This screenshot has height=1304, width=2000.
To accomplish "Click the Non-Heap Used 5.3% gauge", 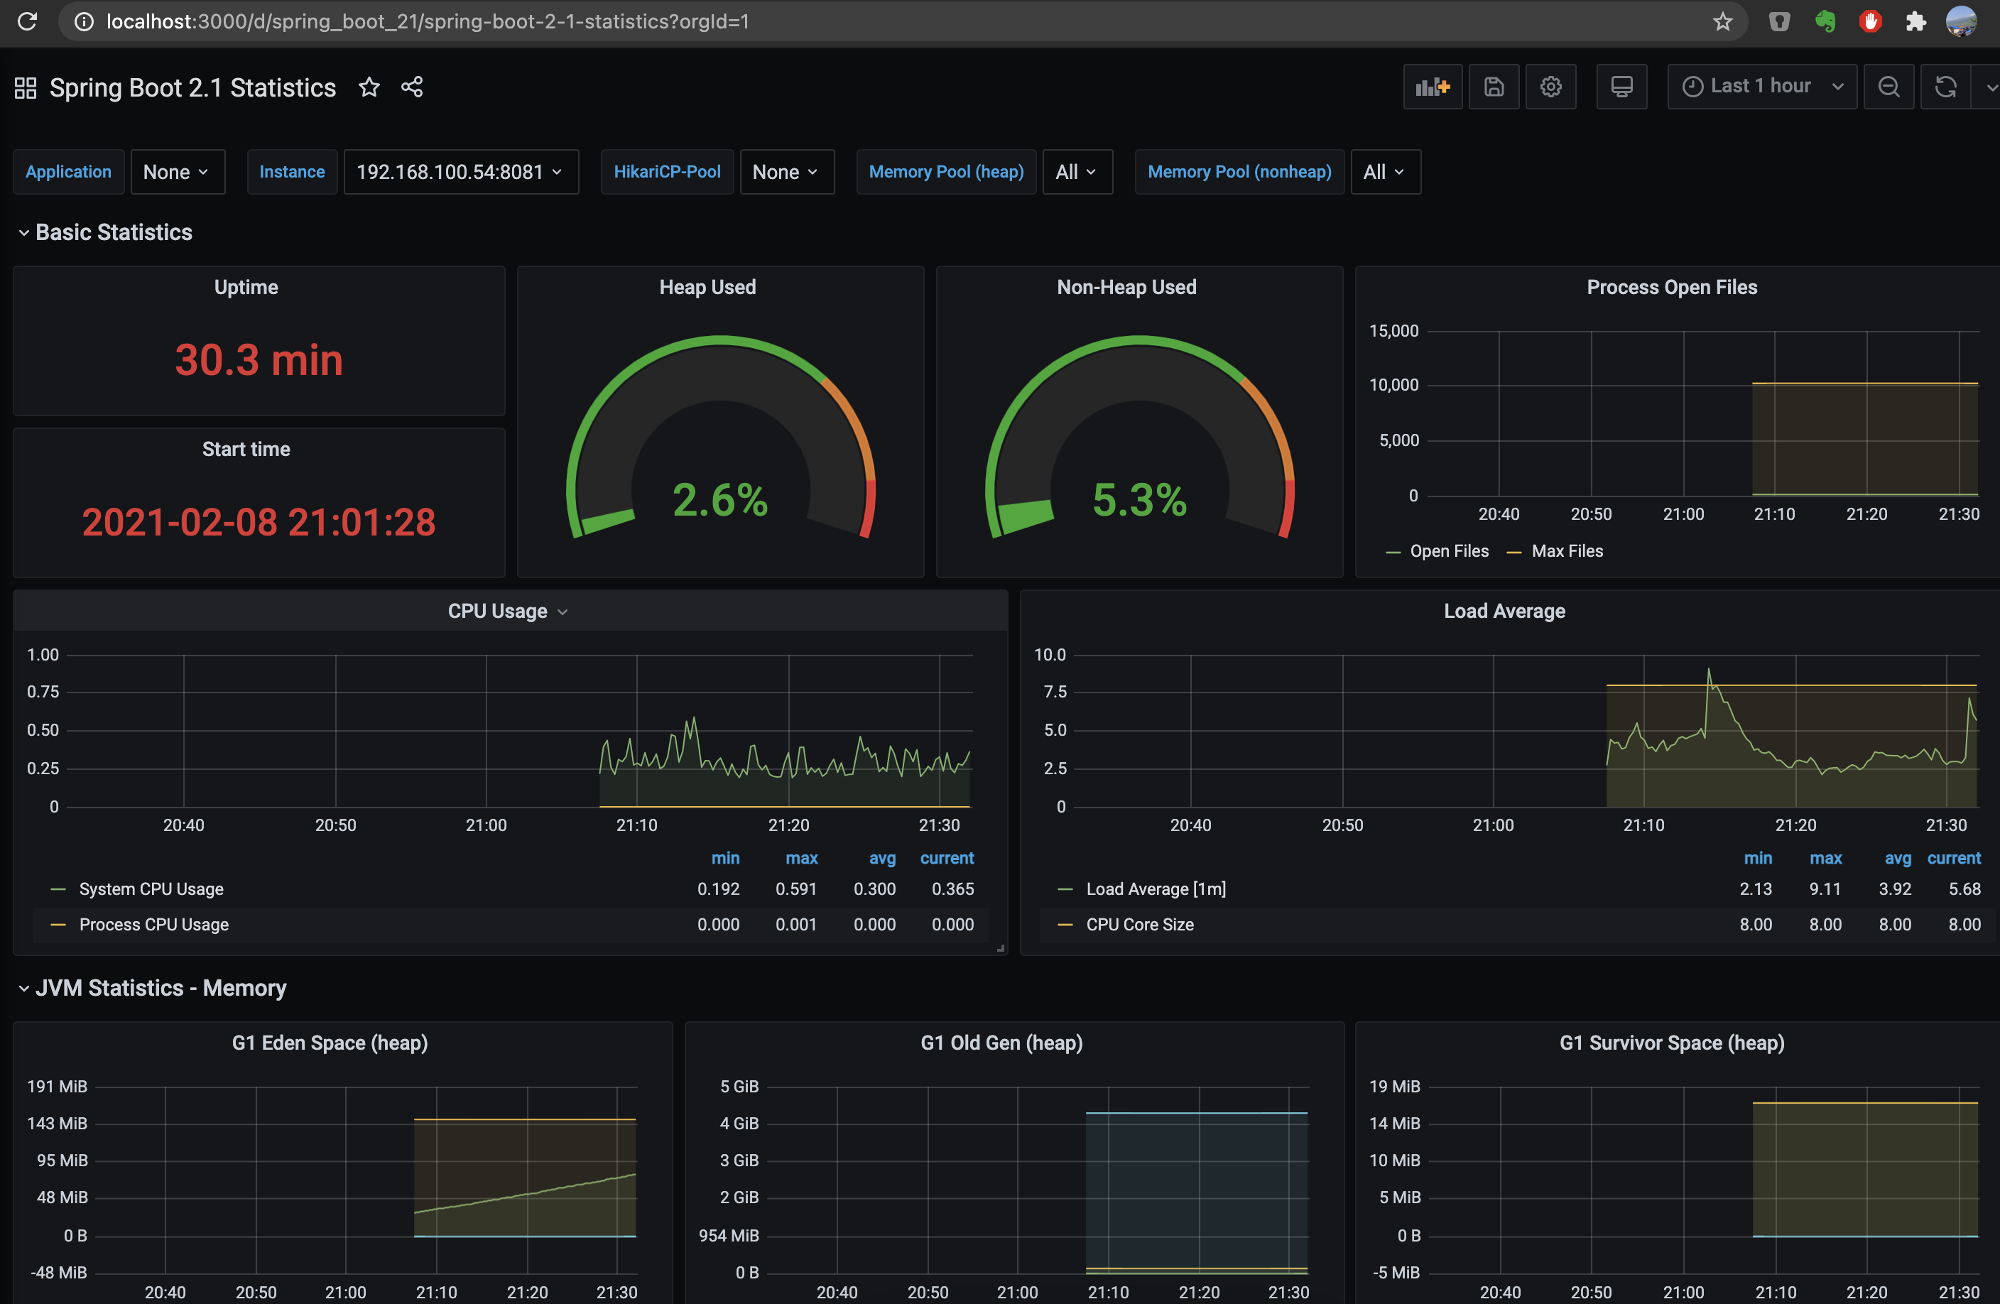I will pos(1139,437).
